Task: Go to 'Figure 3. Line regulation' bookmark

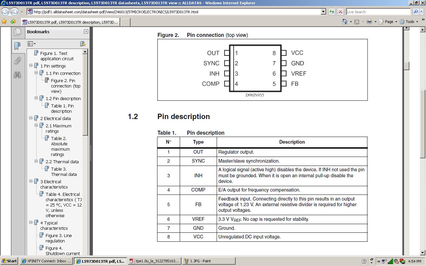Action: tap(59, 238)
